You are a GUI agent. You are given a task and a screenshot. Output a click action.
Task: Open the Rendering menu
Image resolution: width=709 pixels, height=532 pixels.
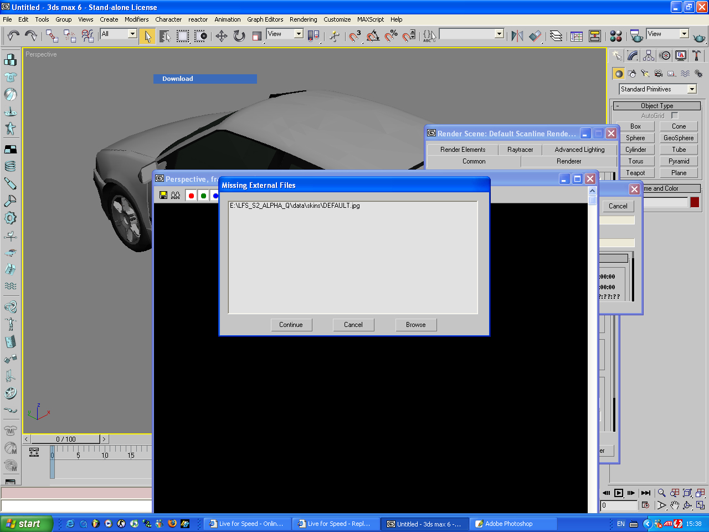(x=303, y=19)
